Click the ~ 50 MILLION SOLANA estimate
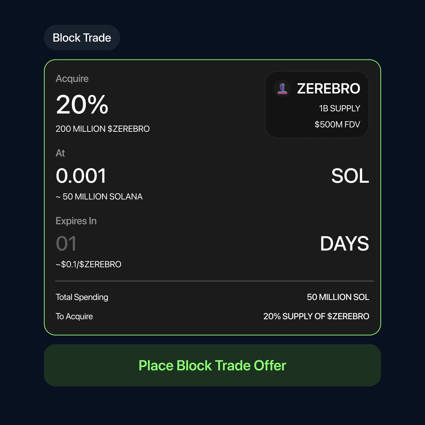Viewport: 425px width, 425px height. (x=99, y=197)
